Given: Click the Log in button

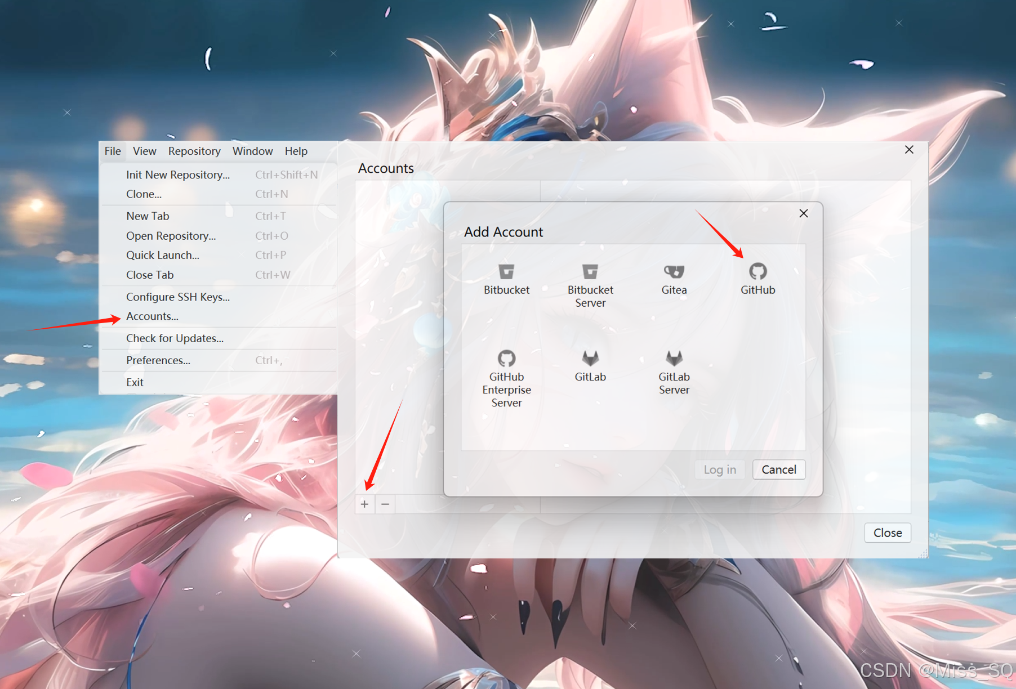Looking at the screenshot, I should pyautogui.click(x=720, y=469).
